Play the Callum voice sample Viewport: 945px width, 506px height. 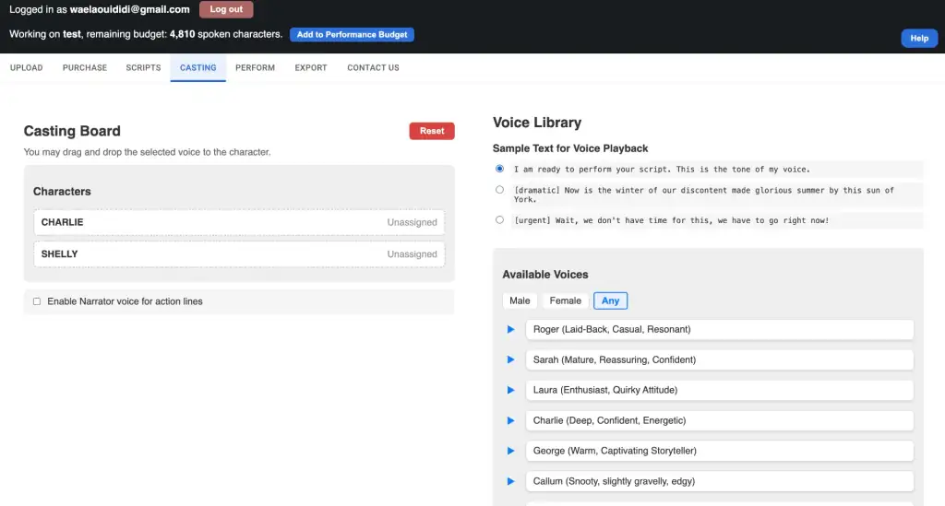coord(510,481)
